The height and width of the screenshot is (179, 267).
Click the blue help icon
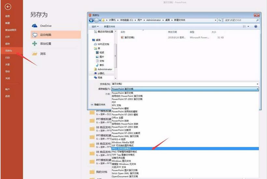(256, 26)
